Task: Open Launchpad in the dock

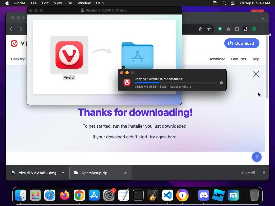Action: [35, 195]
